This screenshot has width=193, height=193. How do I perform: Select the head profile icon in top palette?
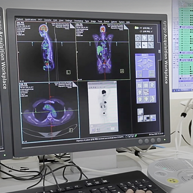coord(145,38)
